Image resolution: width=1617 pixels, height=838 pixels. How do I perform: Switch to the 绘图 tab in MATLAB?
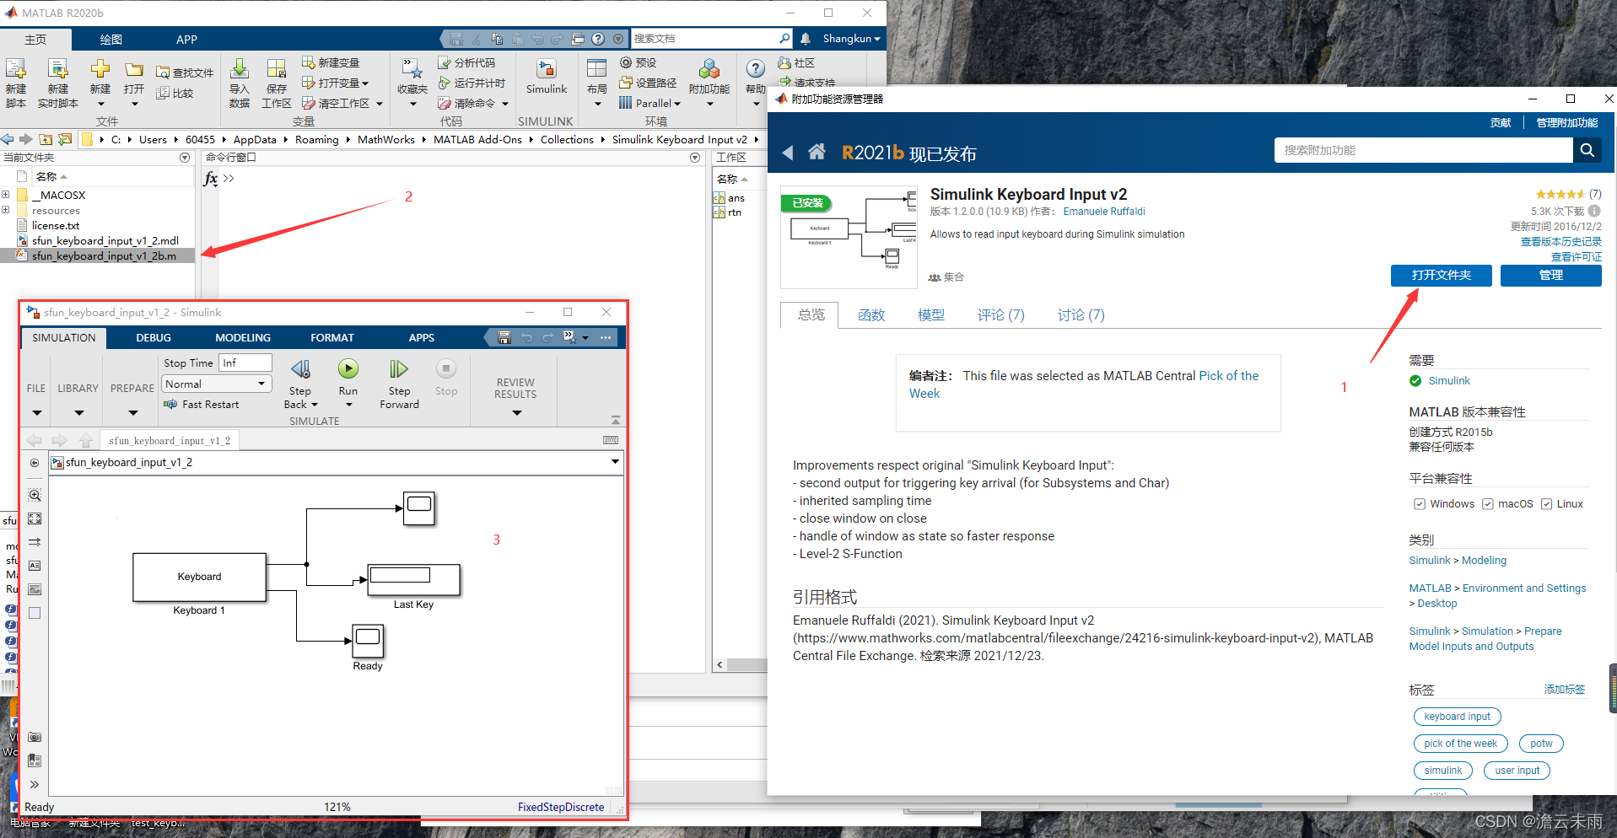(x=110, y=40)
